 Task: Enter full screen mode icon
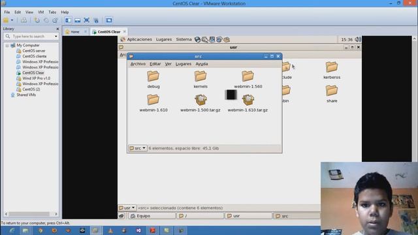[86, 20]
